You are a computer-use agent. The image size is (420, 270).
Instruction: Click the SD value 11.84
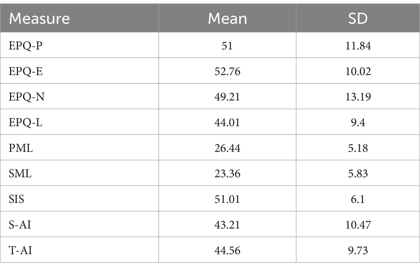click(358, 46)
